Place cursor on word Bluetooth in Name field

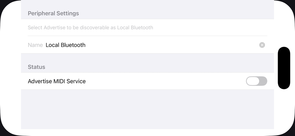73,45
